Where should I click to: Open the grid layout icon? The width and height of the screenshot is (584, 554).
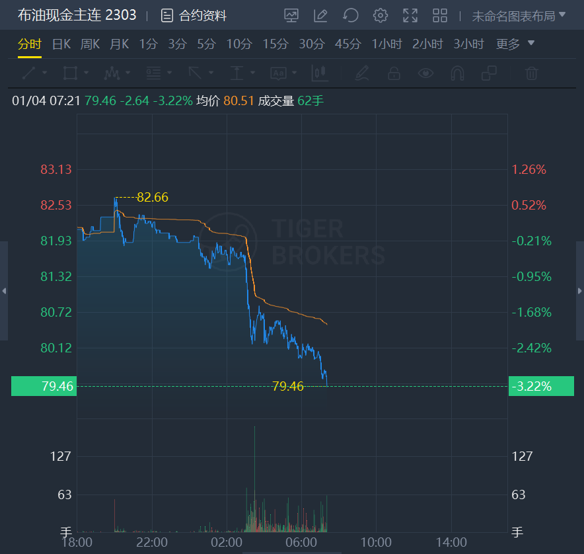tap(440, 15)
